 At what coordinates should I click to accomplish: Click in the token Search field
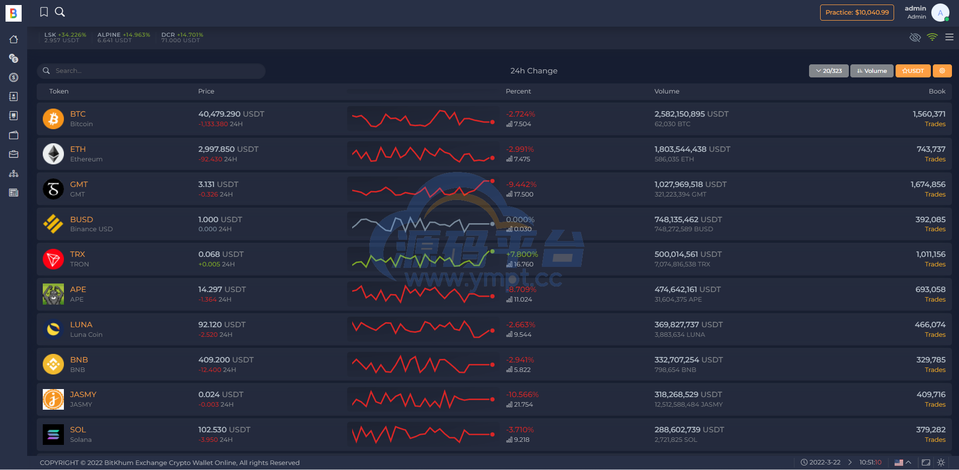pos(151,71)
